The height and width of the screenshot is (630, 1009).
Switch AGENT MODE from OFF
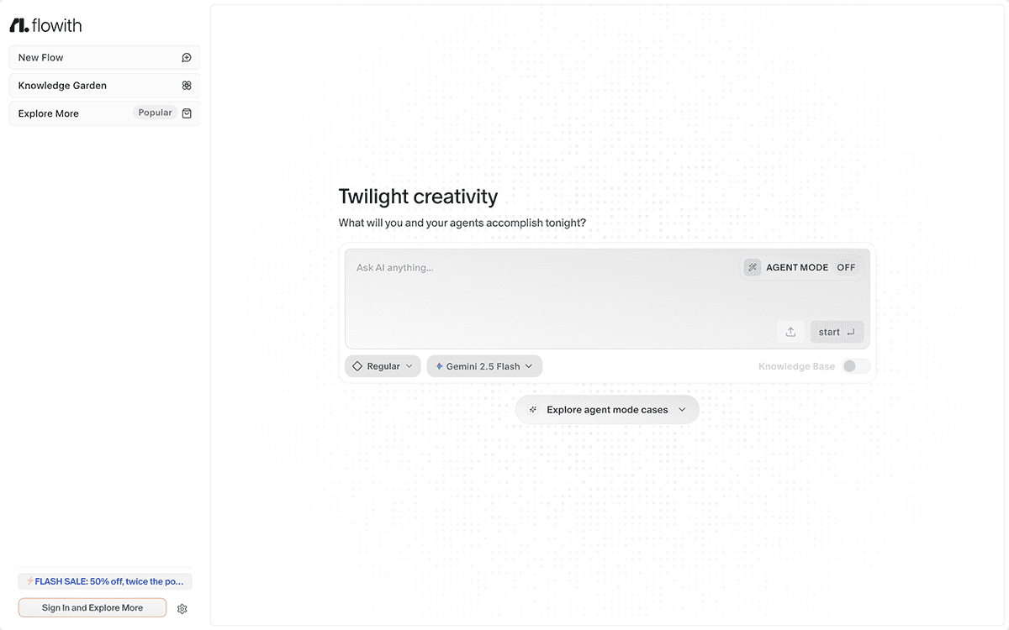coord(845,267)
